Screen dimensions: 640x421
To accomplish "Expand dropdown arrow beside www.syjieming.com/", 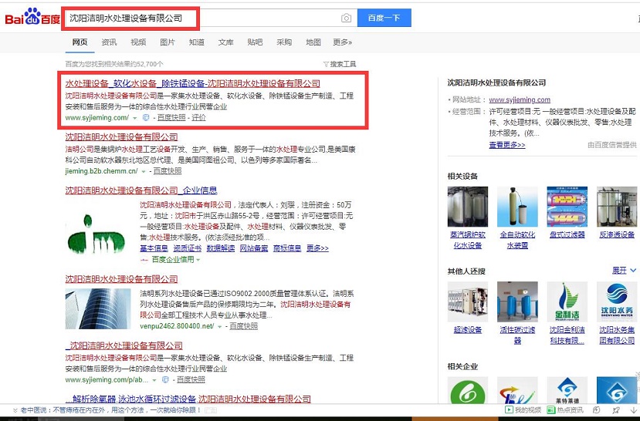I will coord(135,118).
